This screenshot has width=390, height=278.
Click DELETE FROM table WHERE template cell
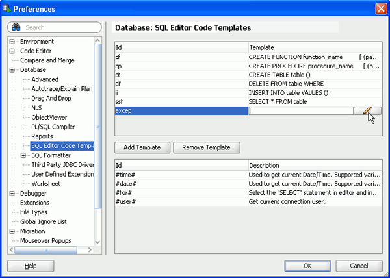point(315,84)
